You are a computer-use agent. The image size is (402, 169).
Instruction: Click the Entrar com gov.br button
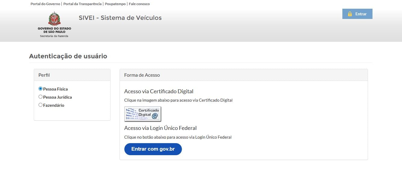click(153, 149)
